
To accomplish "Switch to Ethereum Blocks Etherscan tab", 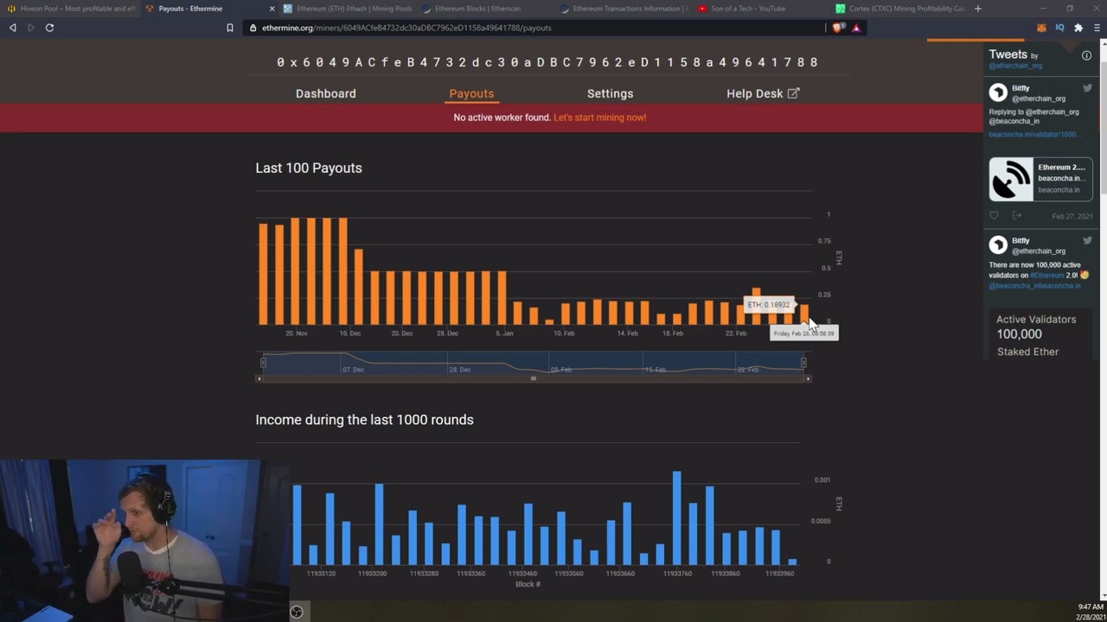I will pos(486,9).
